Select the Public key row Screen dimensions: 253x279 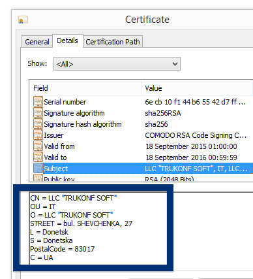pos(141,178)
